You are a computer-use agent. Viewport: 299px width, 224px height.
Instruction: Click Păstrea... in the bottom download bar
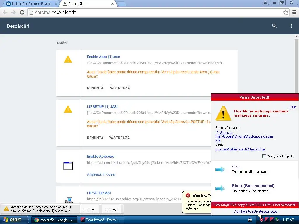[x=90, y=209]
